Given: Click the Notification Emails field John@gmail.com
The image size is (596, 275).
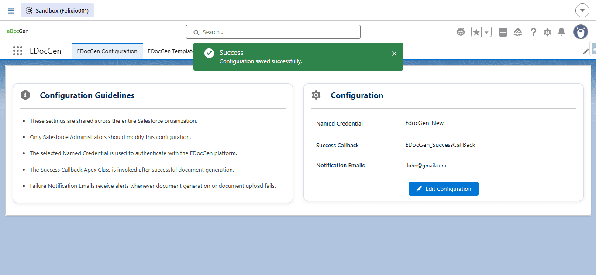Looking at the screenshot, I should [488, 166].
